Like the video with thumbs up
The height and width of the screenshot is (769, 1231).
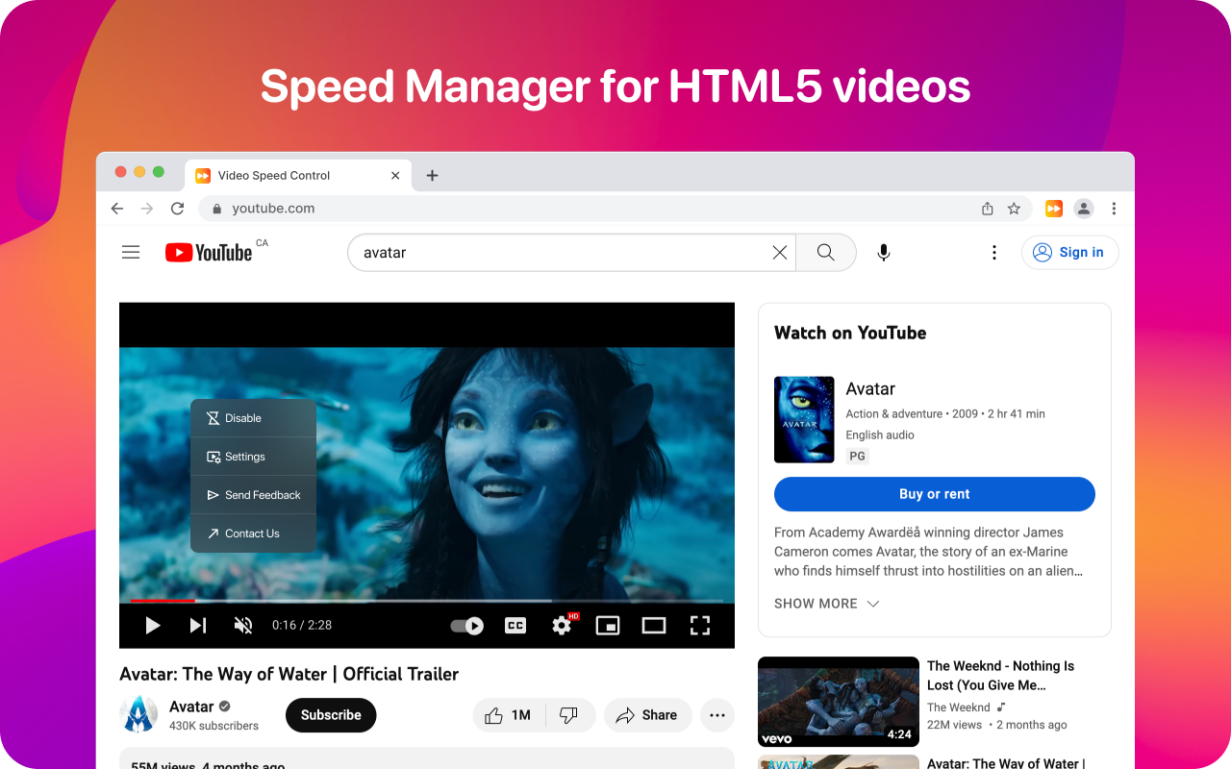(509, 715)
